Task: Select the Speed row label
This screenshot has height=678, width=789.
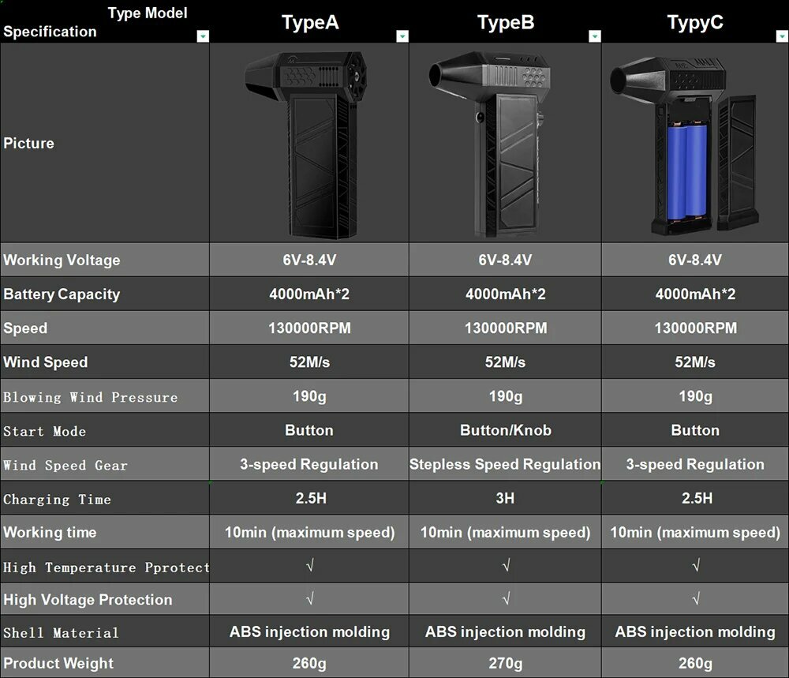Action: coord(25,328)
